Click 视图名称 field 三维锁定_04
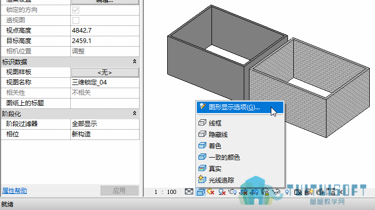The width and height of the screenshot is (375, 210). 105,82
